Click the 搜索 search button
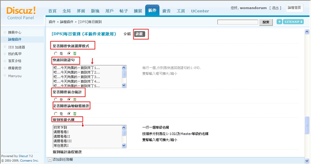 (x=266, y=22)
